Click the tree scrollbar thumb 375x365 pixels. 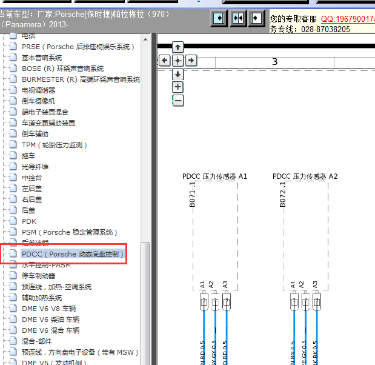(145, 304)
